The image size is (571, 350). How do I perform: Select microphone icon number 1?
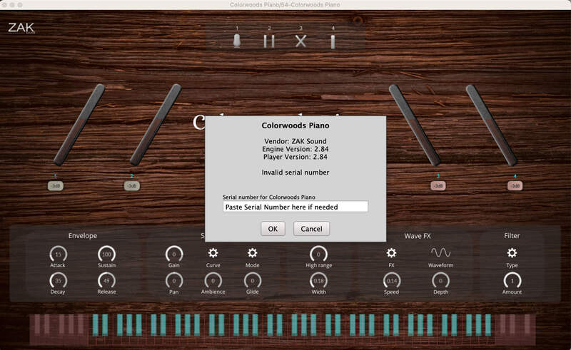[237, 41]
